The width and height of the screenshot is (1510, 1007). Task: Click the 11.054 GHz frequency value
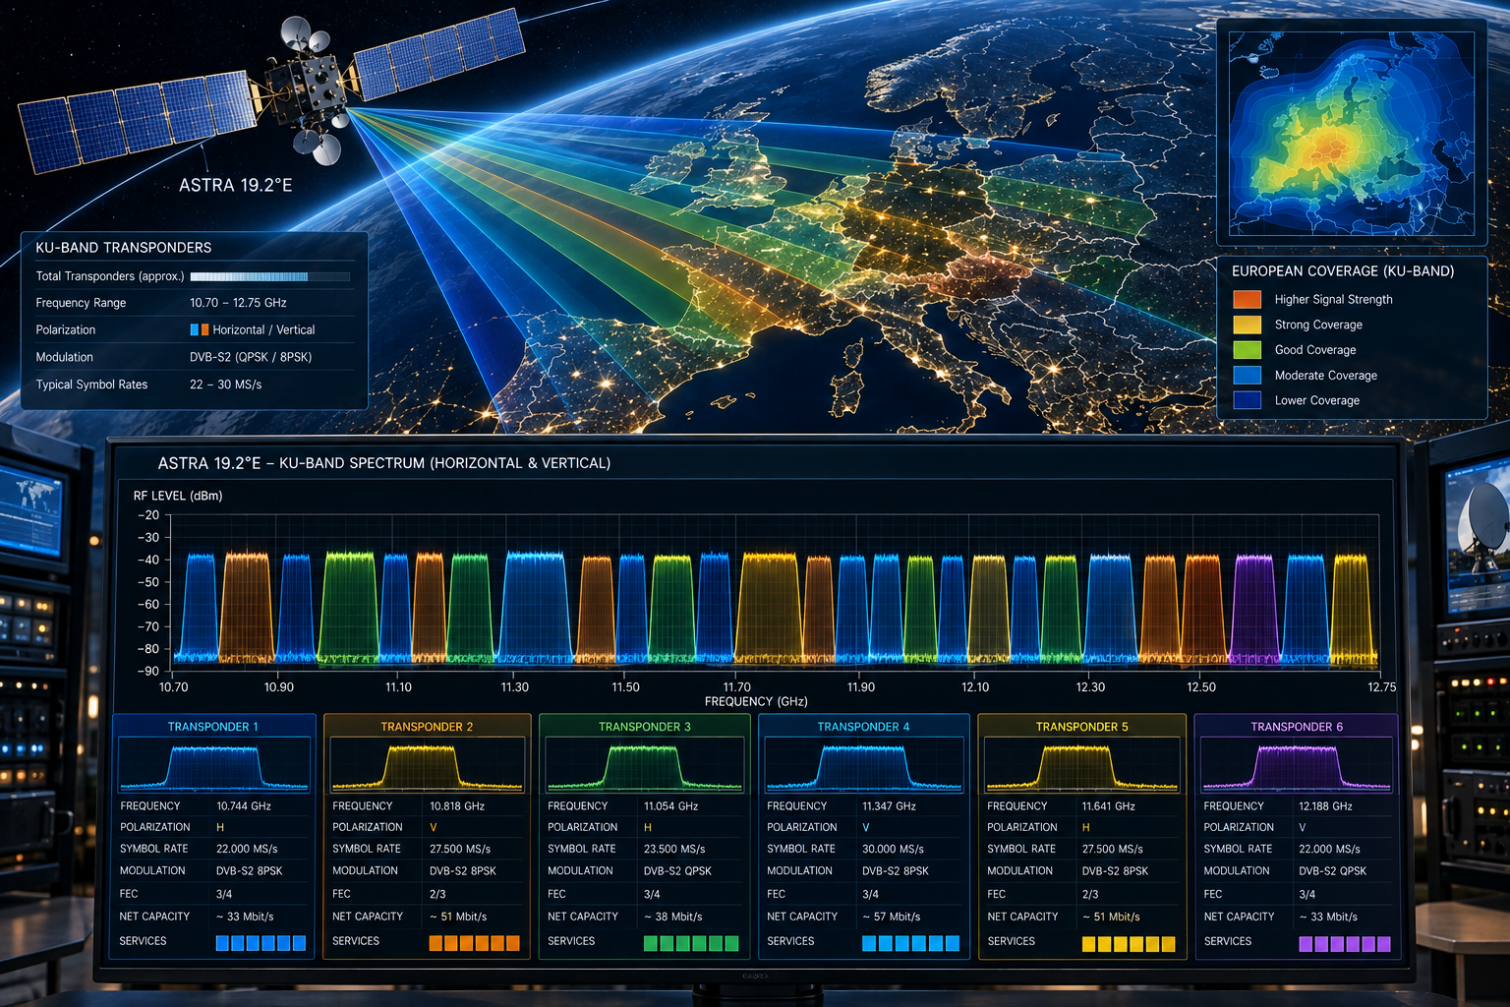tap(671, 805)
